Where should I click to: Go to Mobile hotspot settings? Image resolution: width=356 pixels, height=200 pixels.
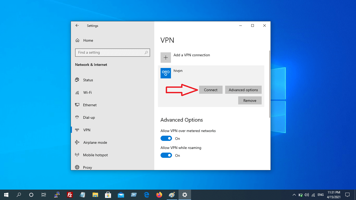95,155
